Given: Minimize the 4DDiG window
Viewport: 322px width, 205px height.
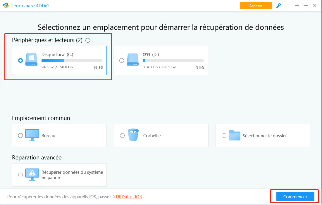Looking at the screenshot, I should [306, 6].
